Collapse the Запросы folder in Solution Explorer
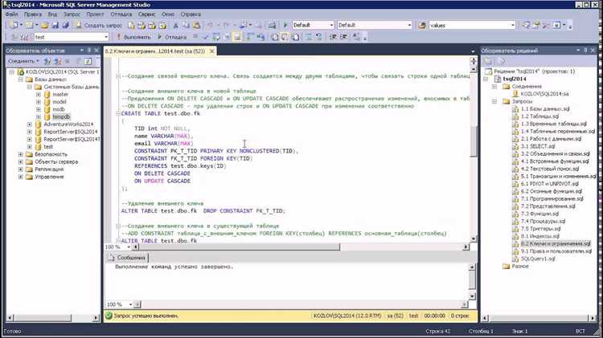The image size is (603, 338). (x=496, y=101)
